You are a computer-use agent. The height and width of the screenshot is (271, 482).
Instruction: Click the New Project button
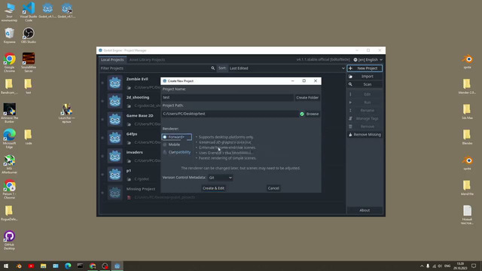pos(365,69)
